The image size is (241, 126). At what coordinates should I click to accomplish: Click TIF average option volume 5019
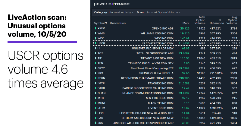(x=234, y=58)
